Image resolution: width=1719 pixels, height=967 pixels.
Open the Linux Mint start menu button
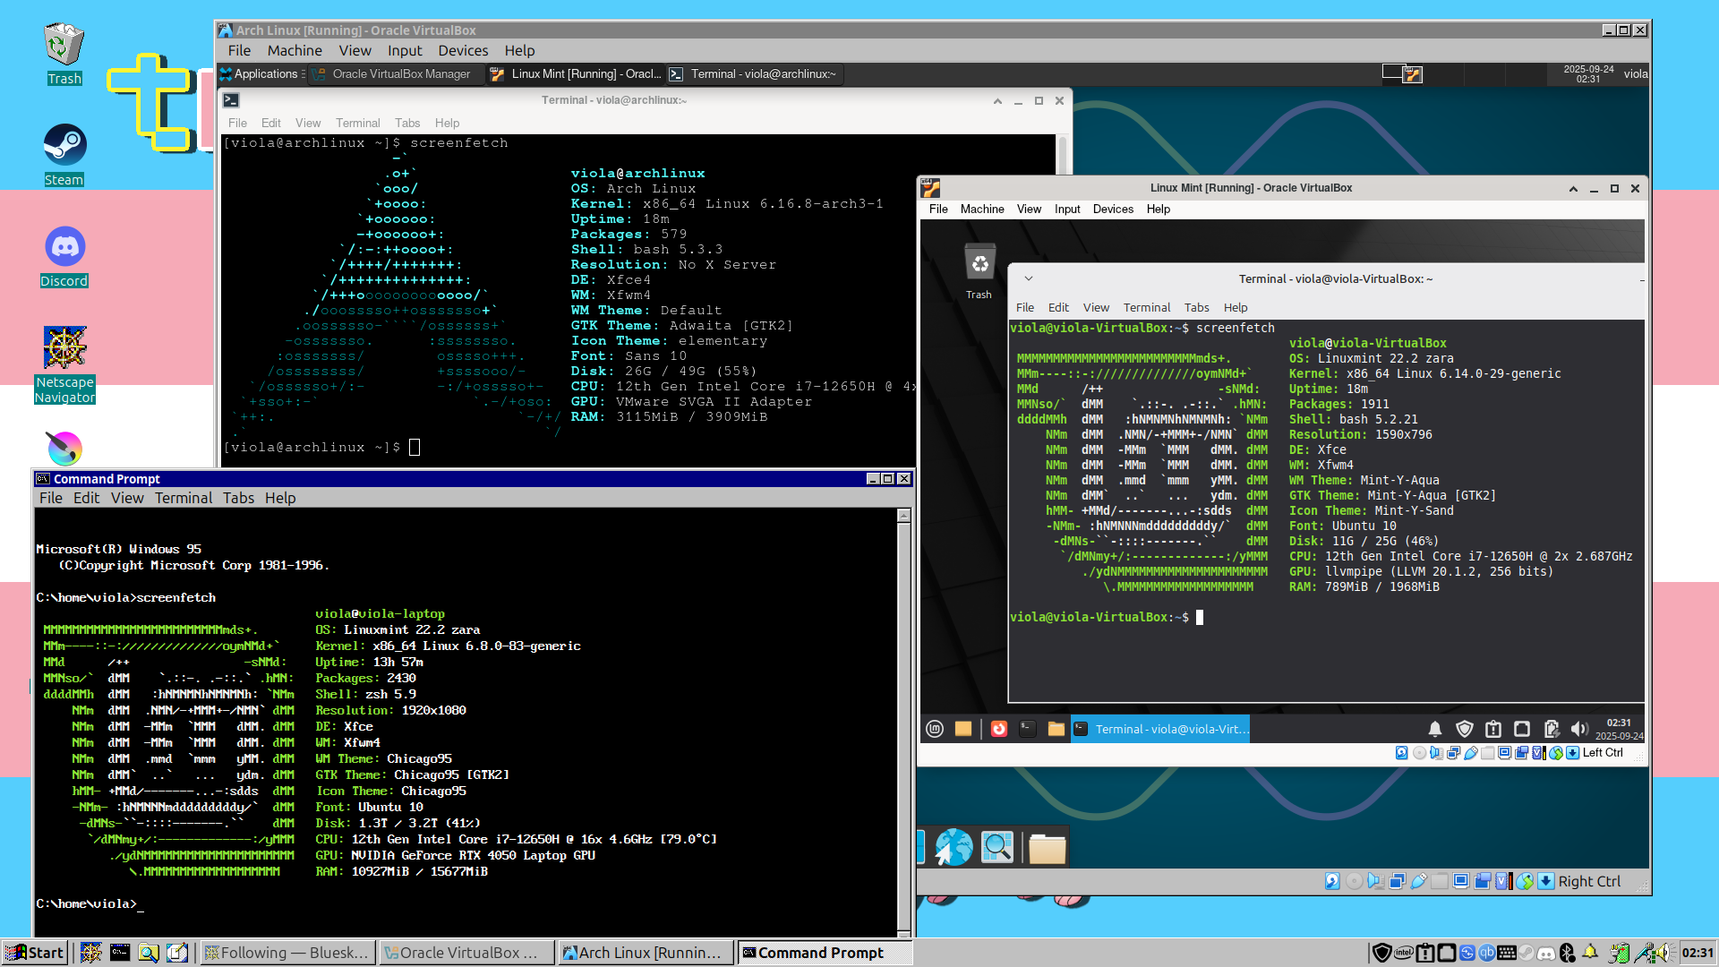tap(935, 729)
